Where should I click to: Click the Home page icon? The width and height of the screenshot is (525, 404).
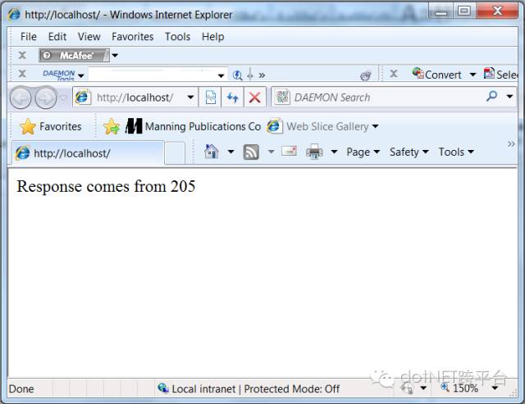(x=212, y=152)
